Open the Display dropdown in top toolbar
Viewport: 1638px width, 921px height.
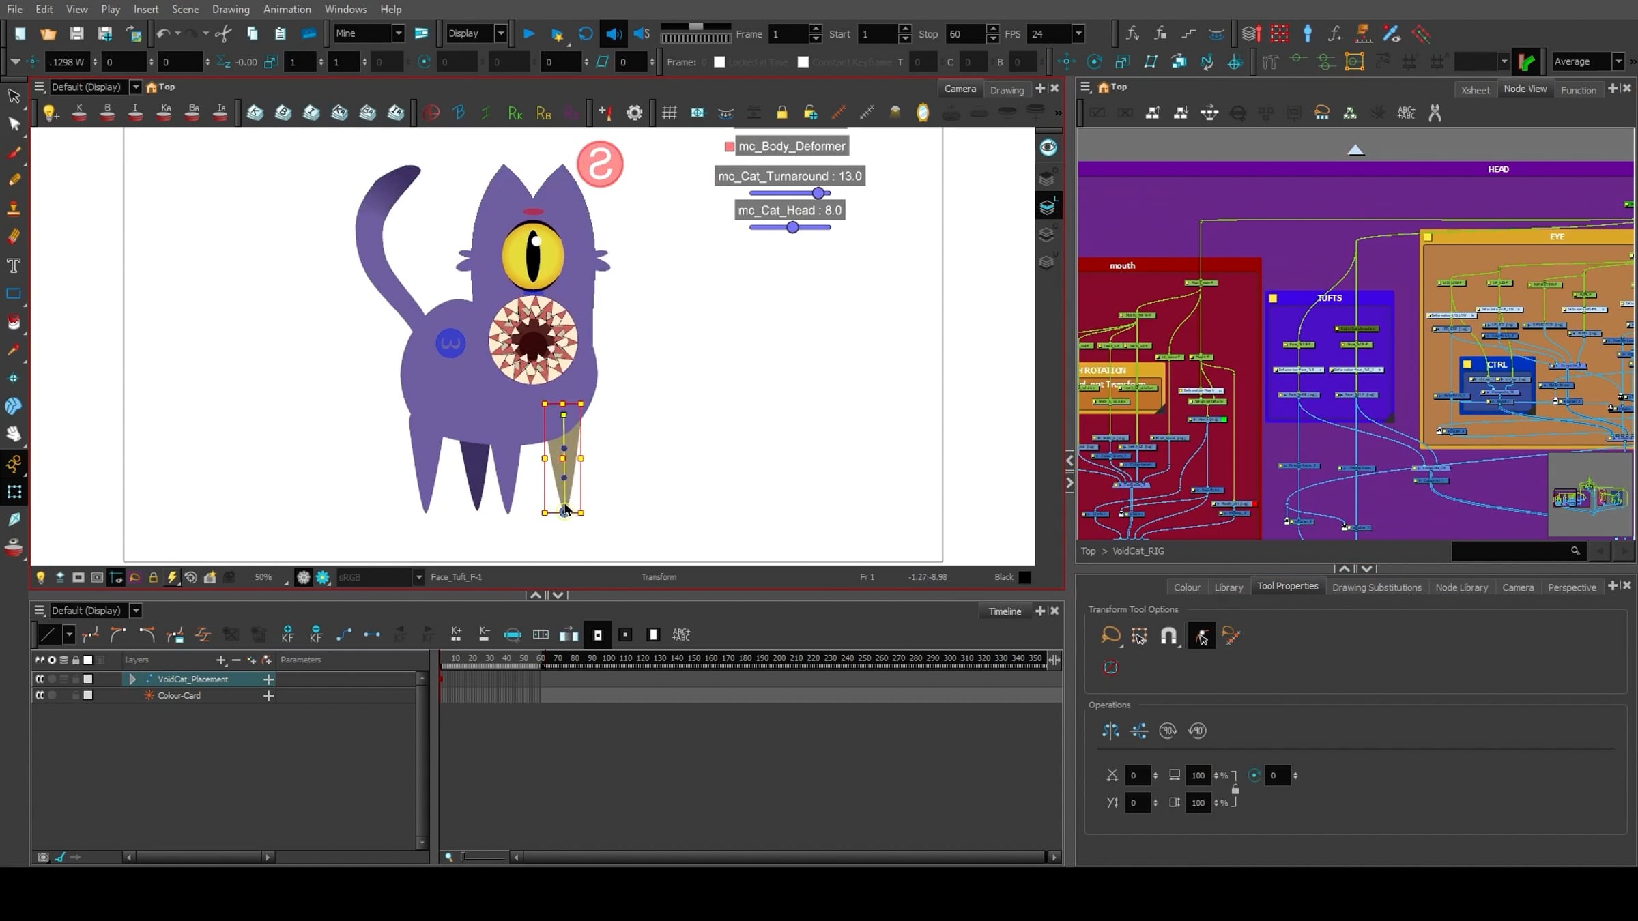coord(500,33)
